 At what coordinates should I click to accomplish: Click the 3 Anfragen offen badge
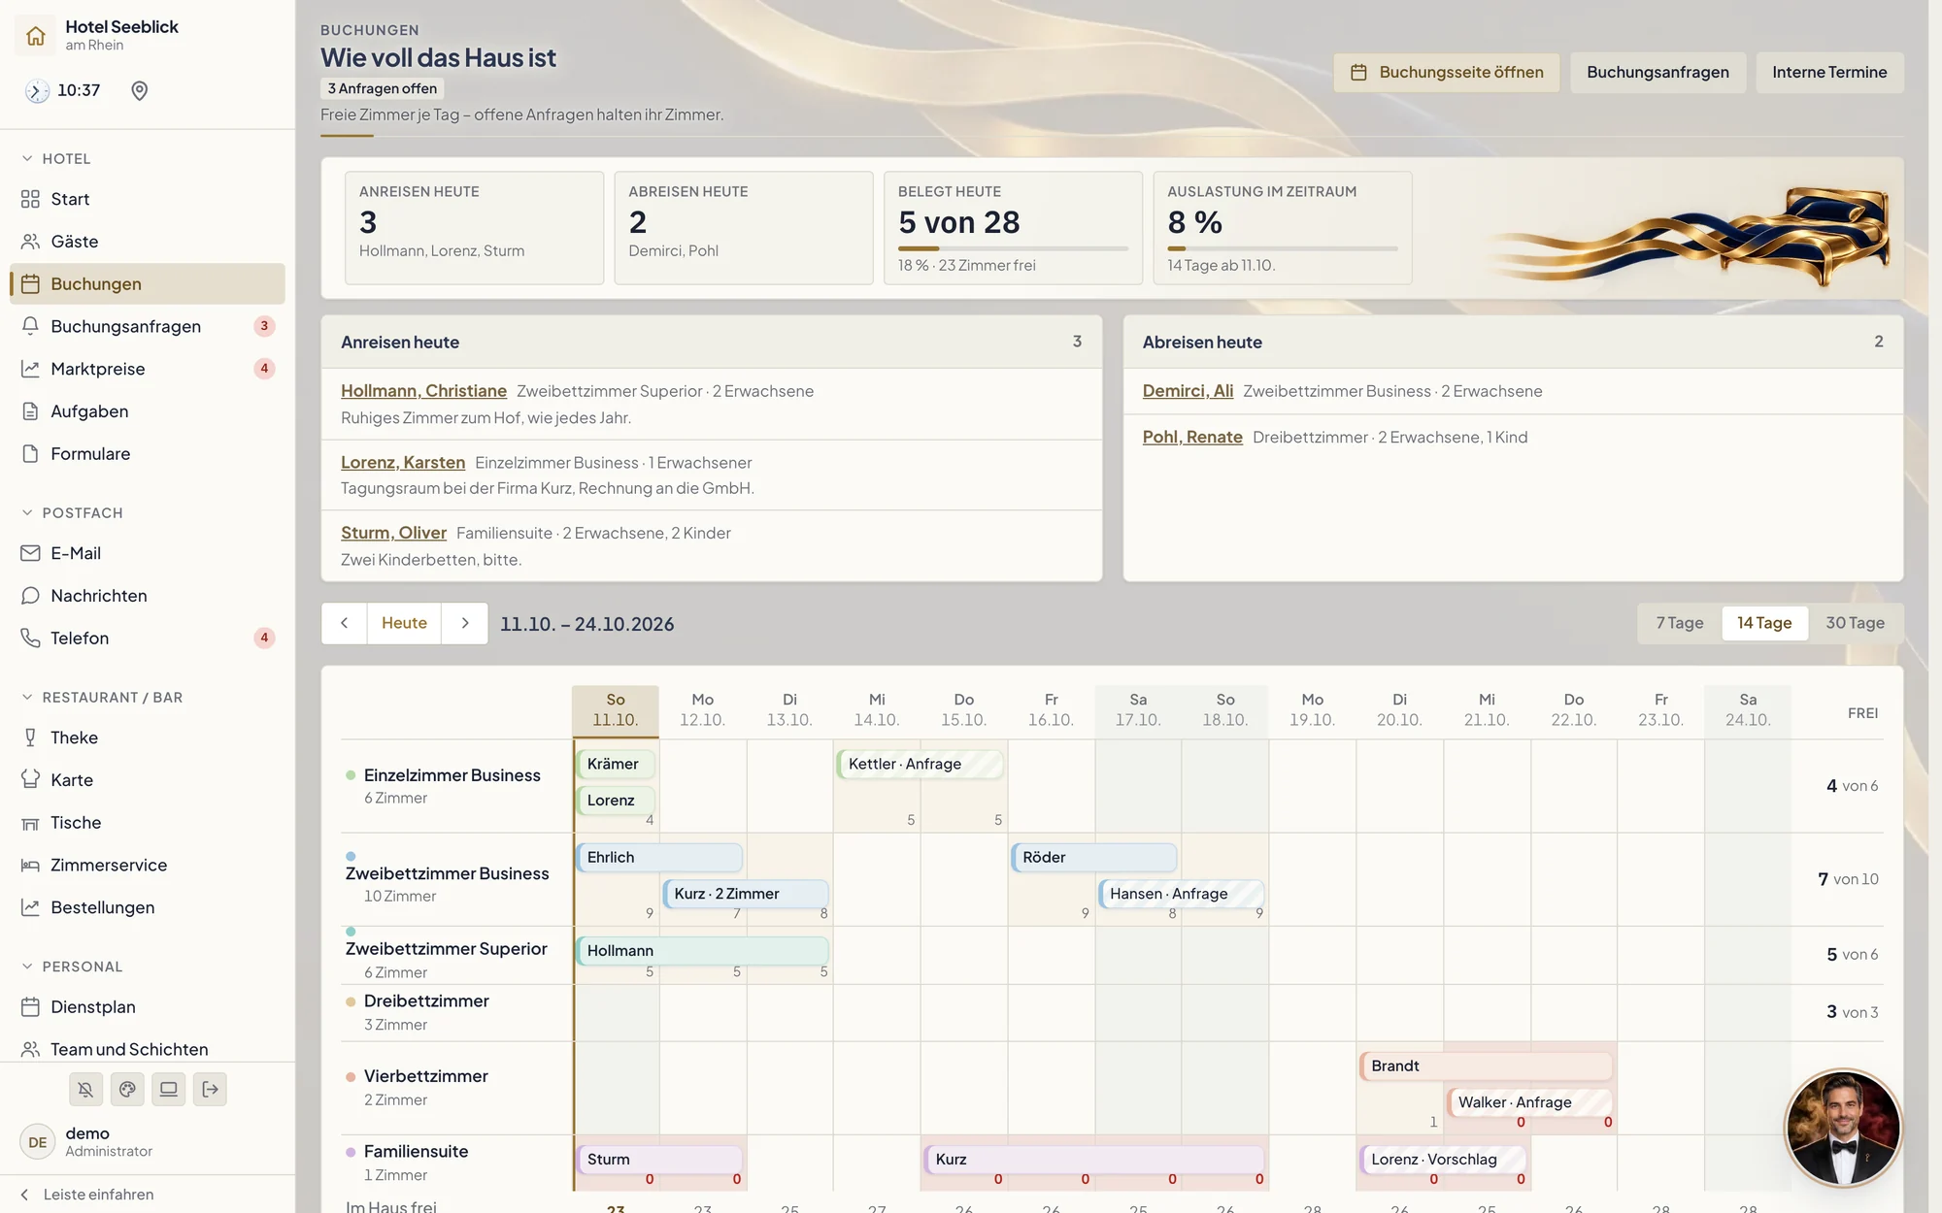tap(382, 88)
